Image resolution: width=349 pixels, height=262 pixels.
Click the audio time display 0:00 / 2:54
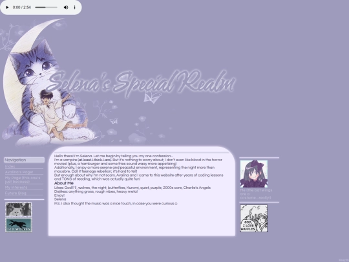[21, 7]
